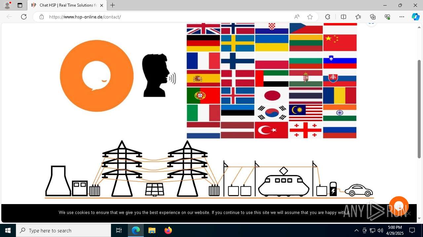Viewport: 423px width, 237px height.
Task: Select the Georgian flag
Action: 306,130
